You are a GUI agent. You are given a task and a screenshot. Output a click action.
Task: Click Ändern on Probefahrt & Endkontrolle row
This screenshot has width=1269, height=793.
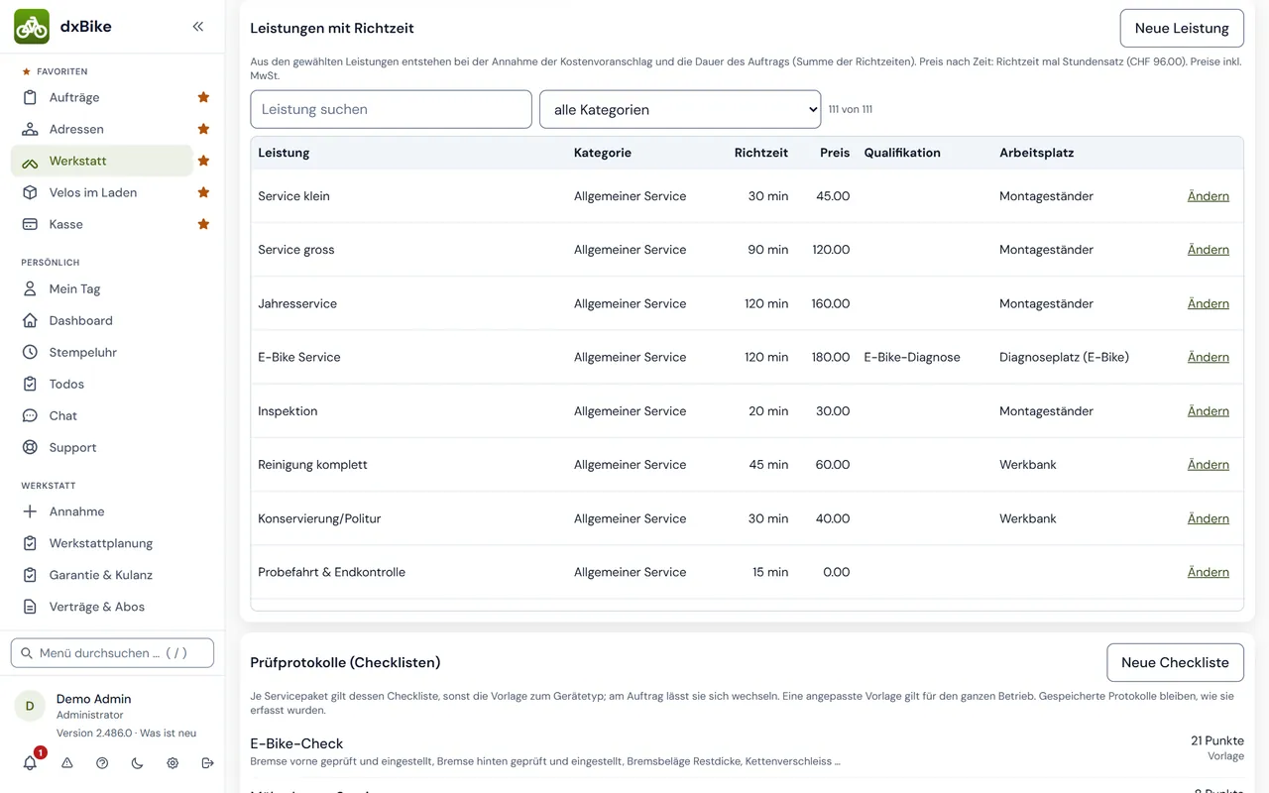(x=1208, y=572)
